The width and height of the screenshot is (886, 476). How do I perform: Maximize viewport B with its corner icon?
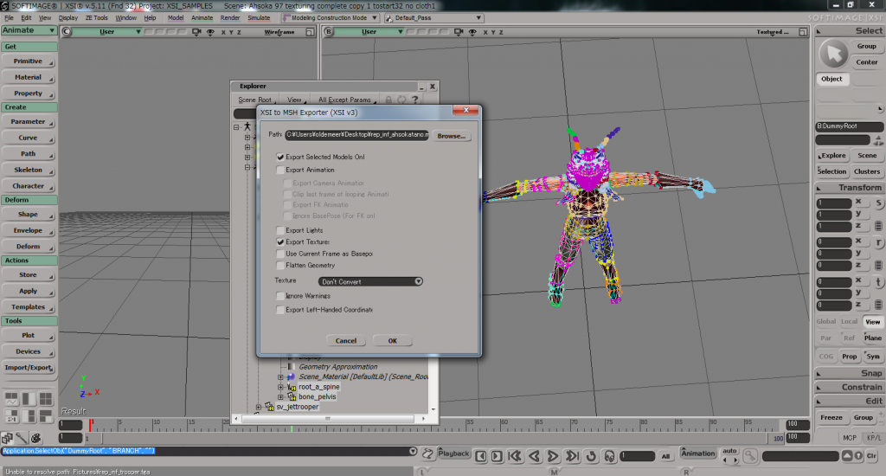[803, 32]
